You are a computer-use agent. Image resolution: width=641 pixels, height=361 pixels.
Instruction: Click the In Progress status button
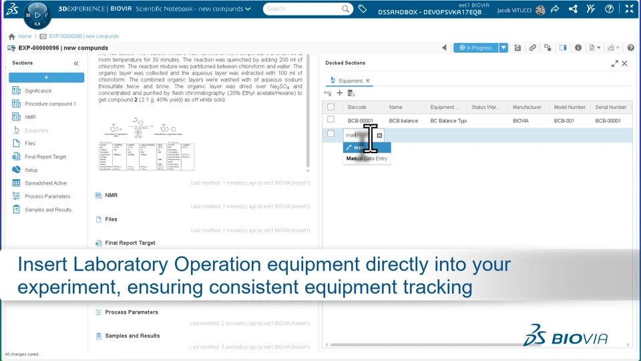(476, 48)
